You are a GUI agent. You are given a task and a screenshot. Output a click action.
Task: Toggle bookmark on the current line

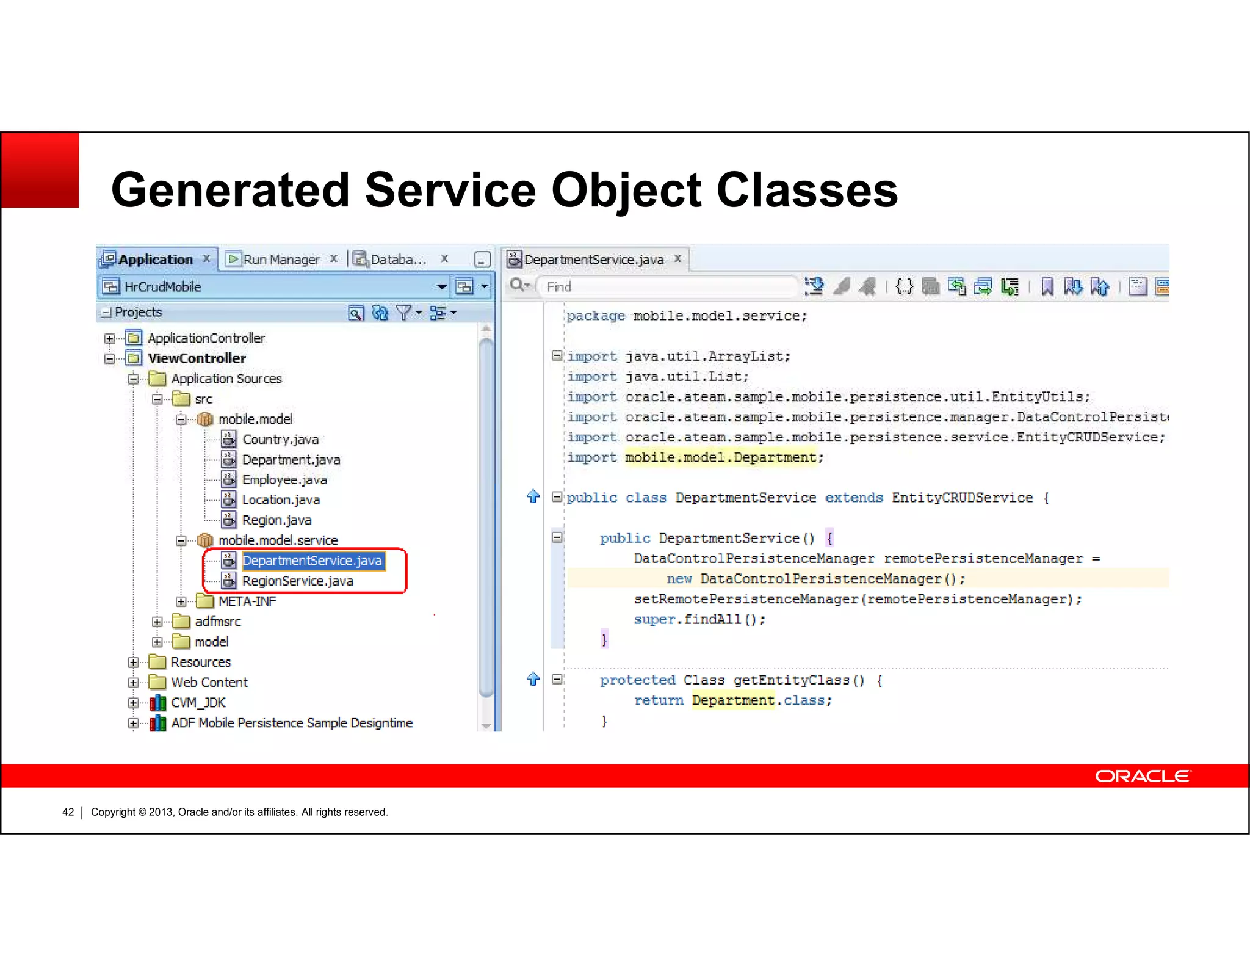tap(1047, 286)
